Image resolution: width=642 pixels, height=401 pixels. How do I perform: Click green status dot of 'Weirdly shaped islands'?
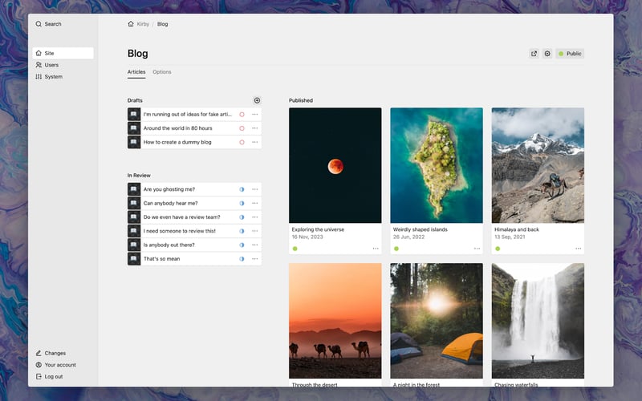(x=396, y=249)
